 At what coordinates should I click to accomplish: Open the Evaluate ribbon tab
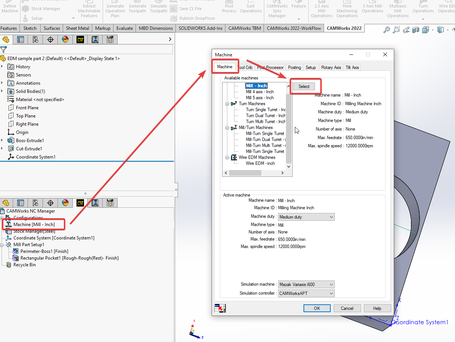tap(125, 28)
